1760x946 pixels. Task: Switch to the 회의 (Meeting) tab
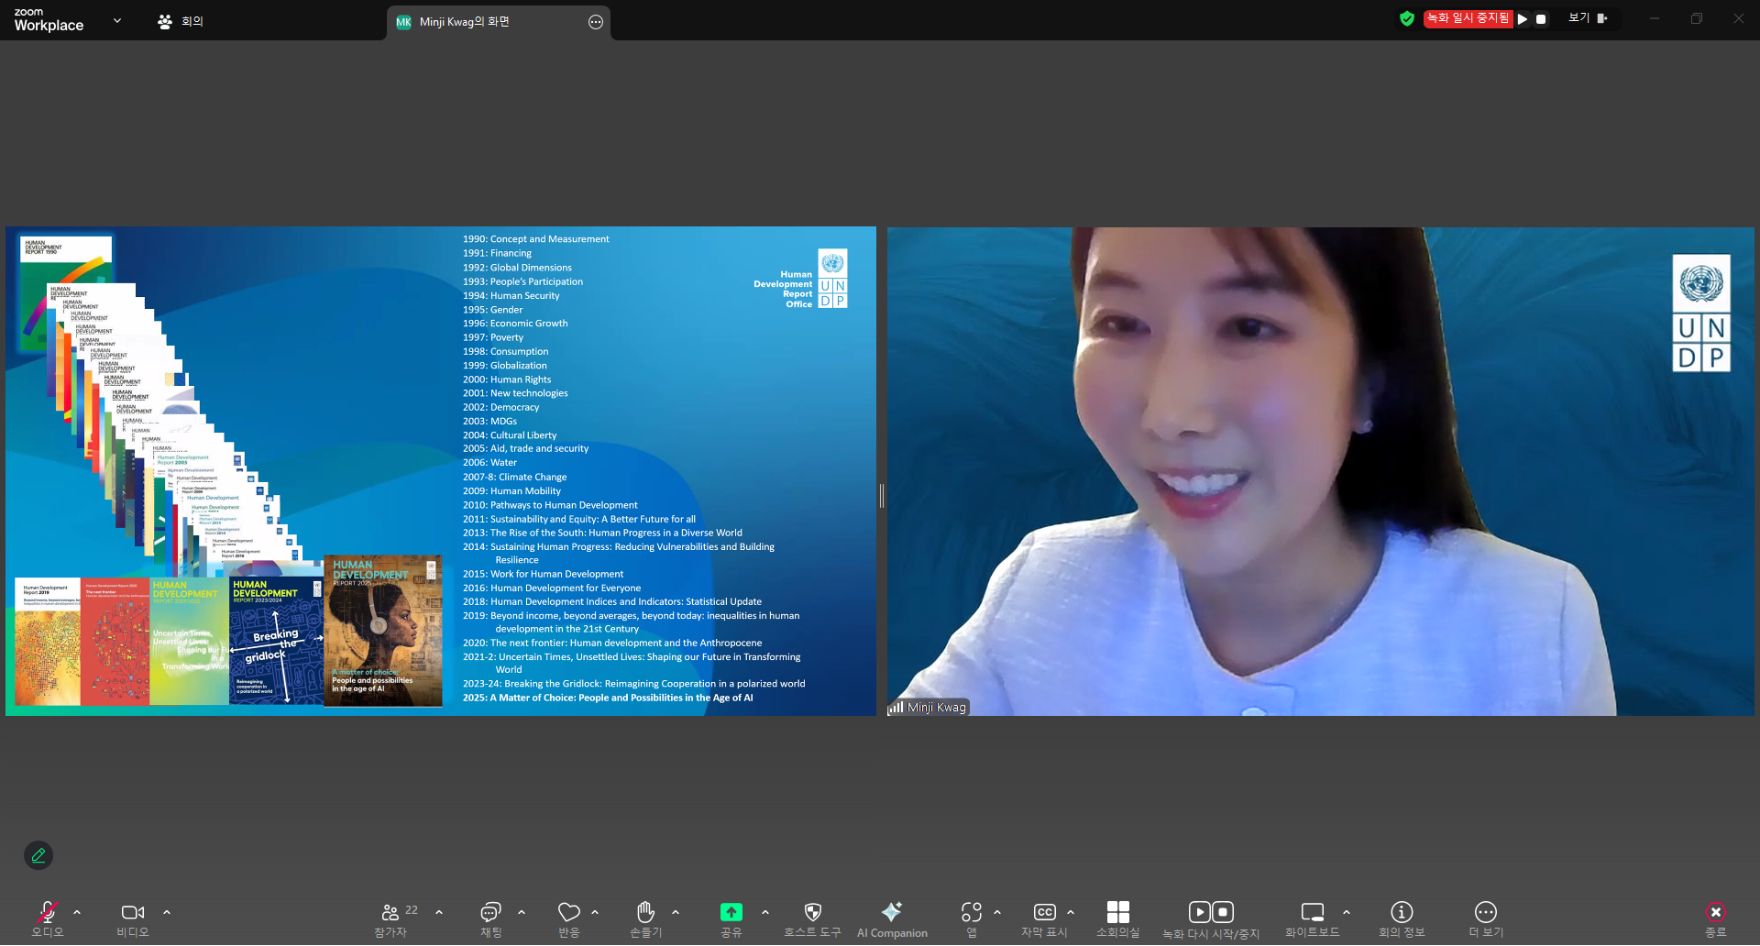(181, 21)
